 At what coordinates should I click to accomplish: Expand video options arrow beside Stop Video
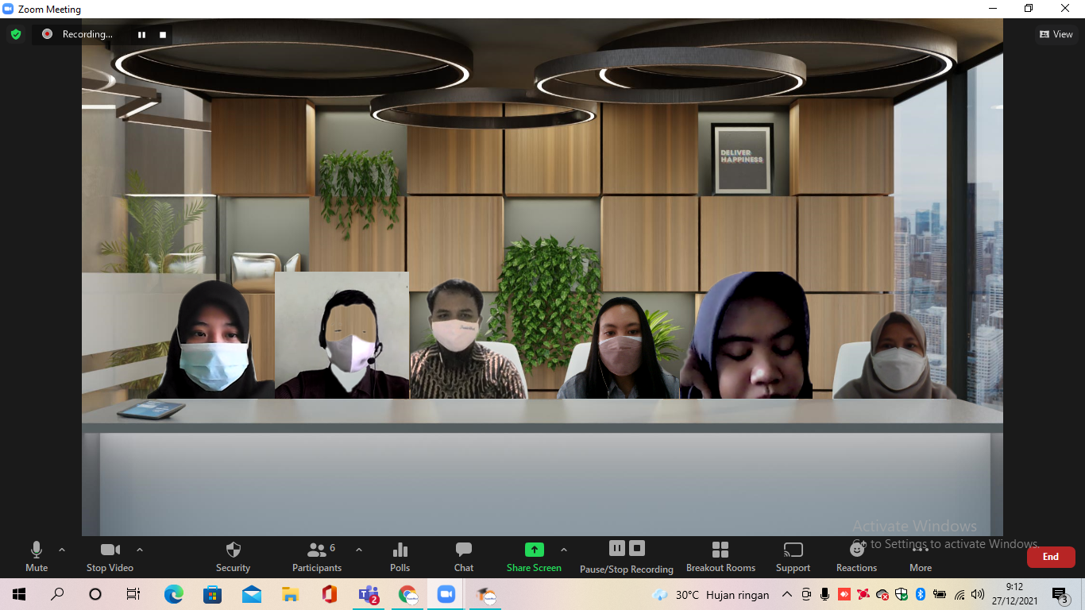pos(140,550)
